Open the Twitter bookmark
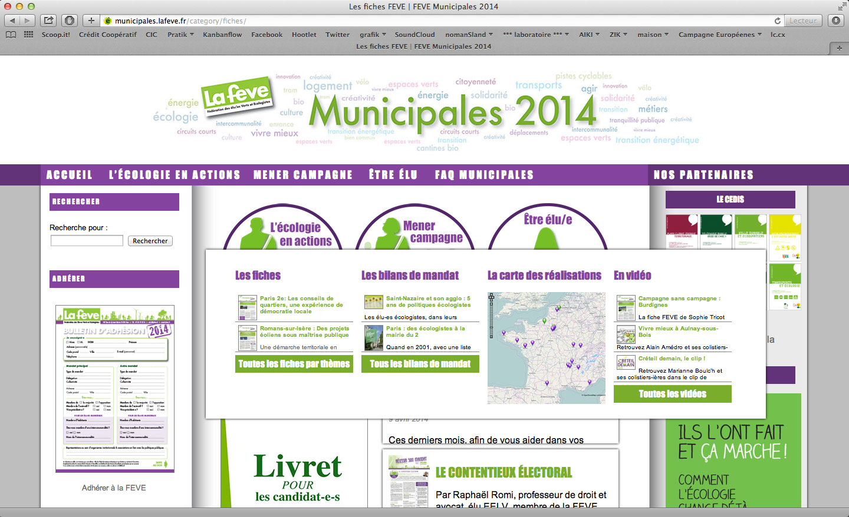849x517 pixels. (x=338, y=35)
